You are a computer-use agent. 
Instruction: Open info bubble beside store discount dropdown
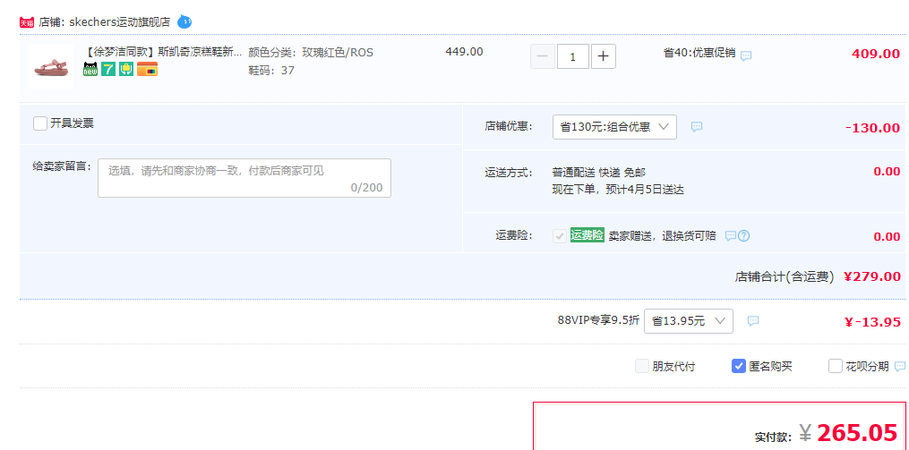[697, 126]
